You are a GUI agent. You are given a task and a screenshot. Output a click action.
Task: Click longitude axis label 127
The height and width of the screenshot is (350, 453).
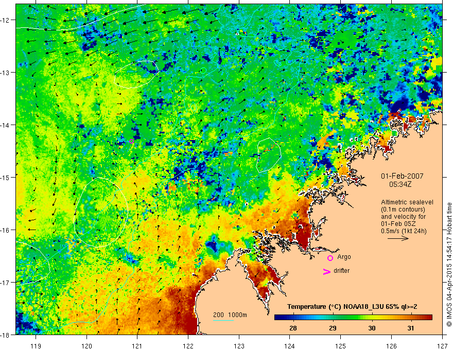(442, 346)
